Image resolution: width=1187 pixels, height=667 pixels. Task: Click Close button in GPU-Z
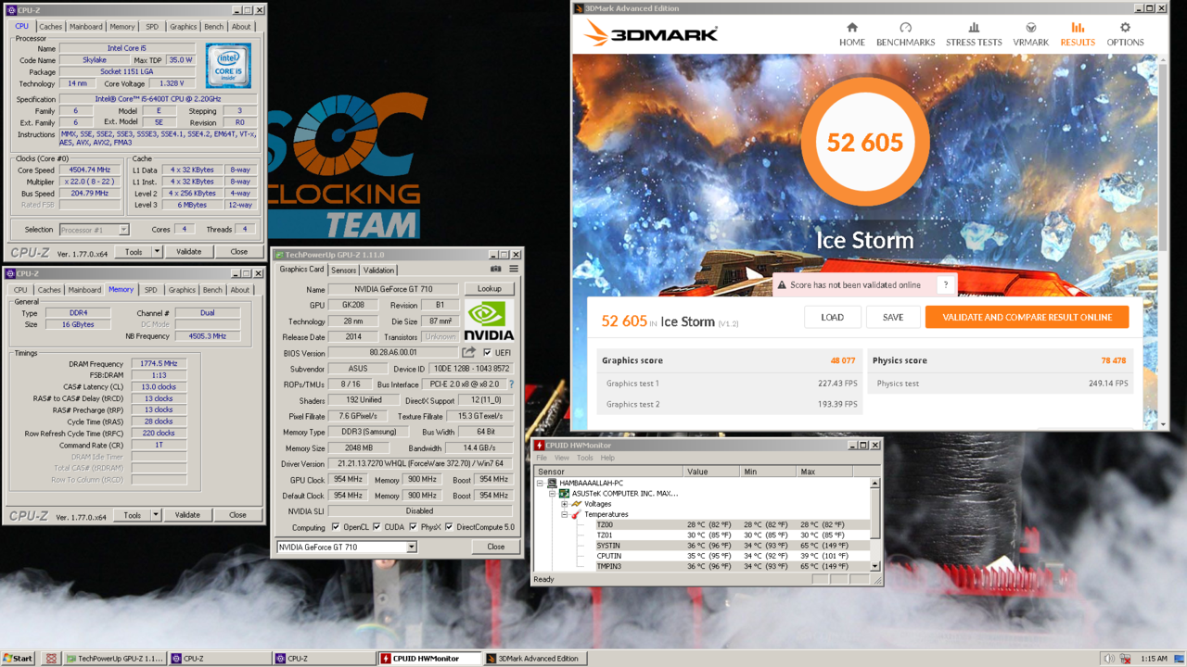(495, 547)
